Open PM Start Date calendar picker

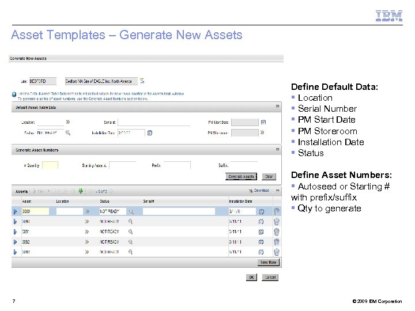tap(263, 122)
